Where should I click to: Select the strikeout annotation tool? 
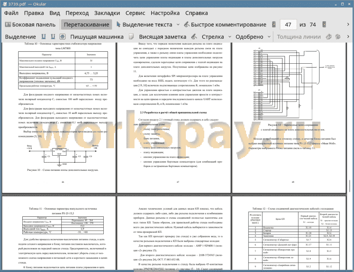[63, 36]
